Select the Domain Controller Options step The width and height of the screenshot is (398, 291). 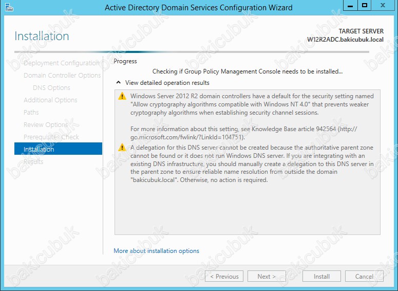pyautogui.click(x=62, y=76)
